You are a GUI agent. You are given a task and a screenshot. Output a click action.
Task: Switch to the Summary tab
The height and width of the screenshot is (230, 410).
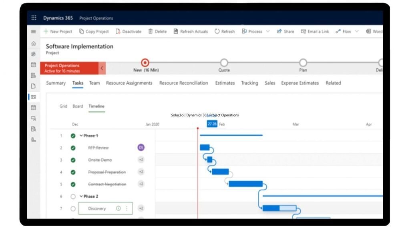56,83
